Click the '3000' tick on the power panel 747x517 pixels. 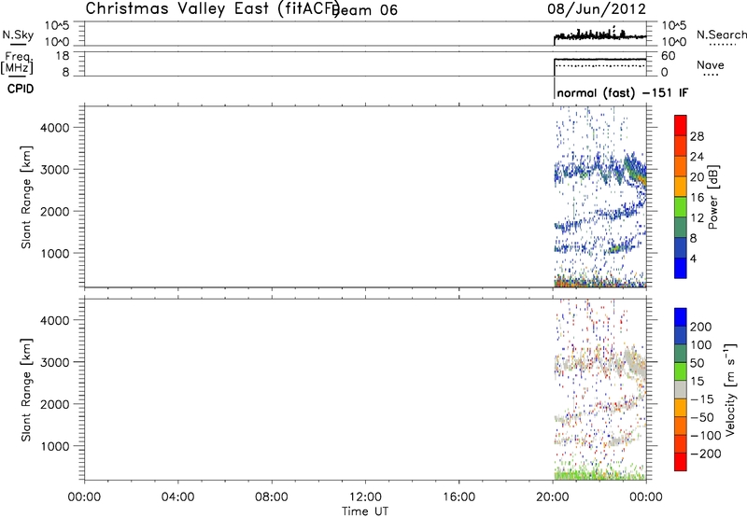point(54,170)
